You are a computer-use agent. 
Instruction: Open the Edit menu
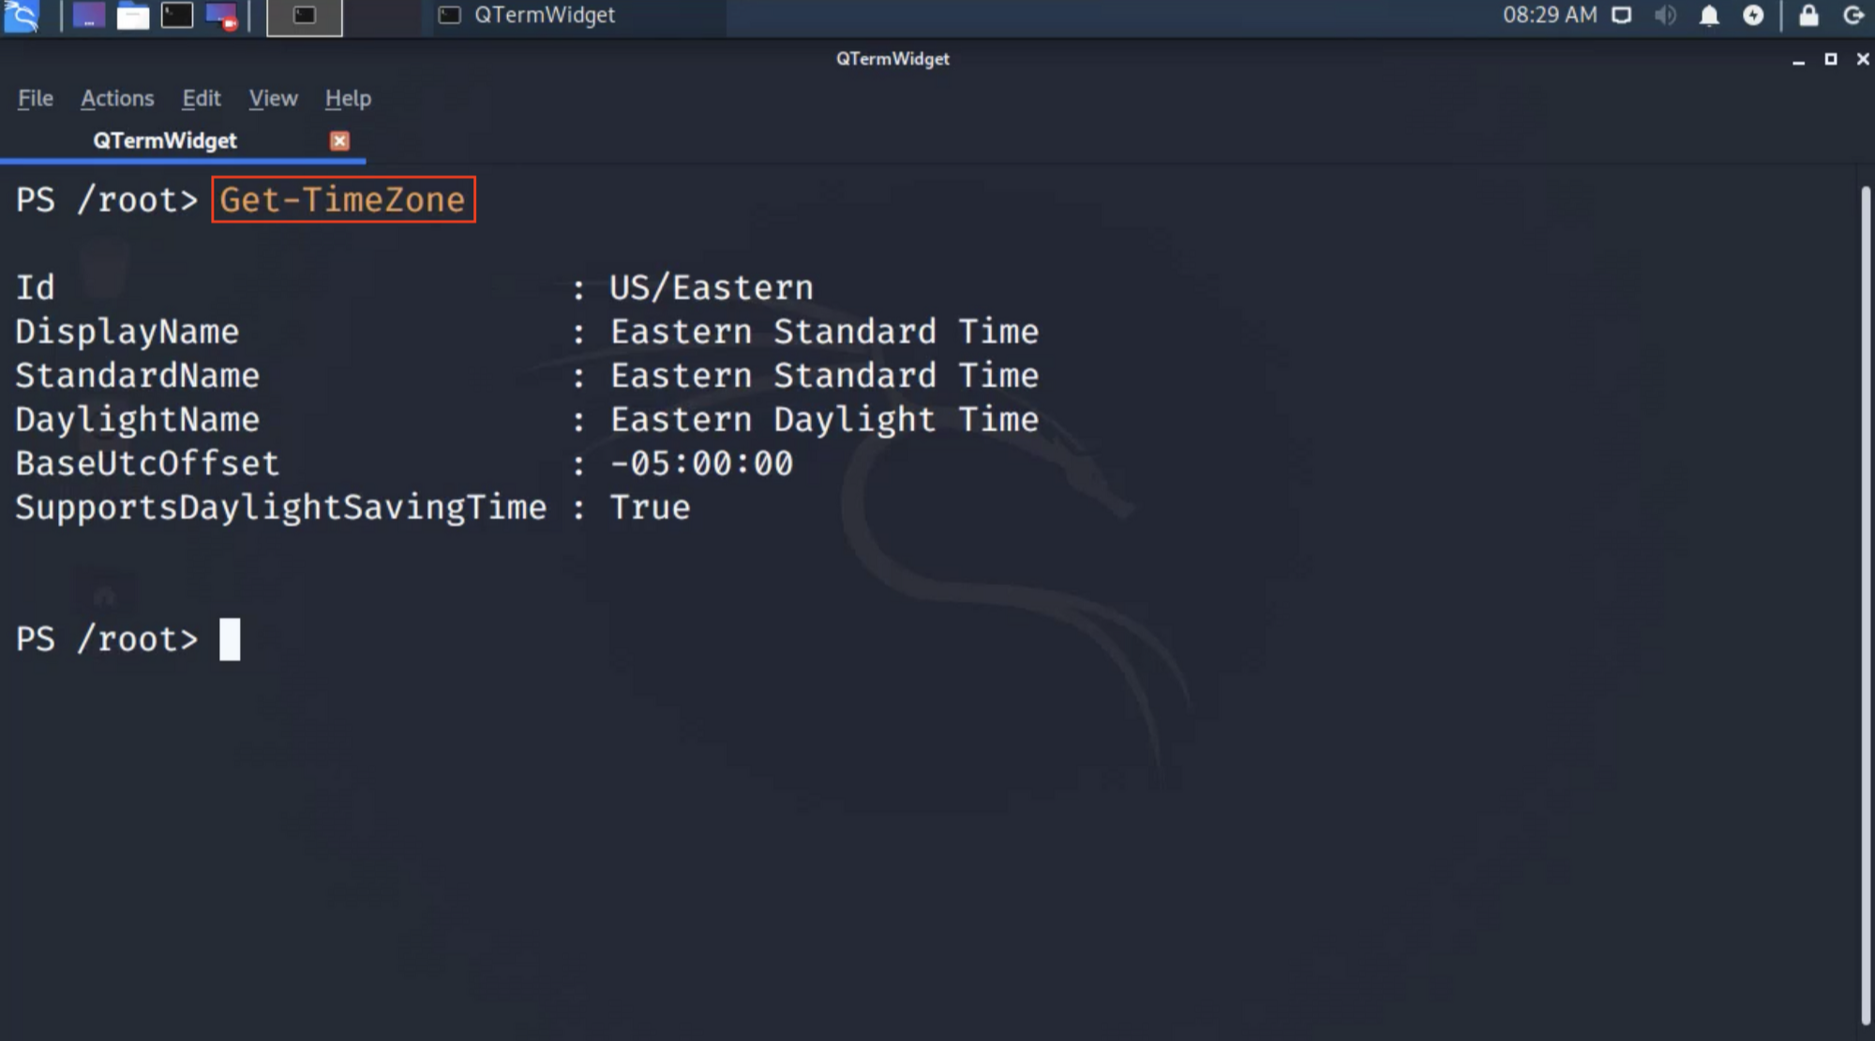click(x=201, y=98)
